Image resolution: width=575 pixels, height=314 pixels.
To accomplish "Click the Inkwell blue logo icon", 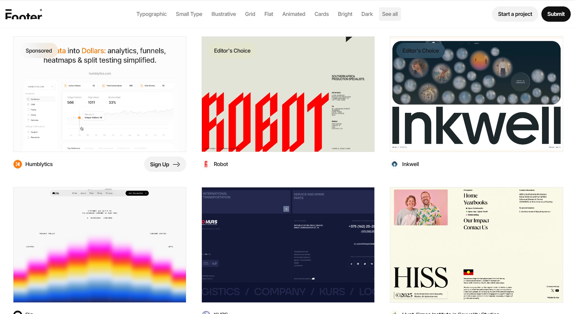I will pyautogui.click(x=395, y=164).
